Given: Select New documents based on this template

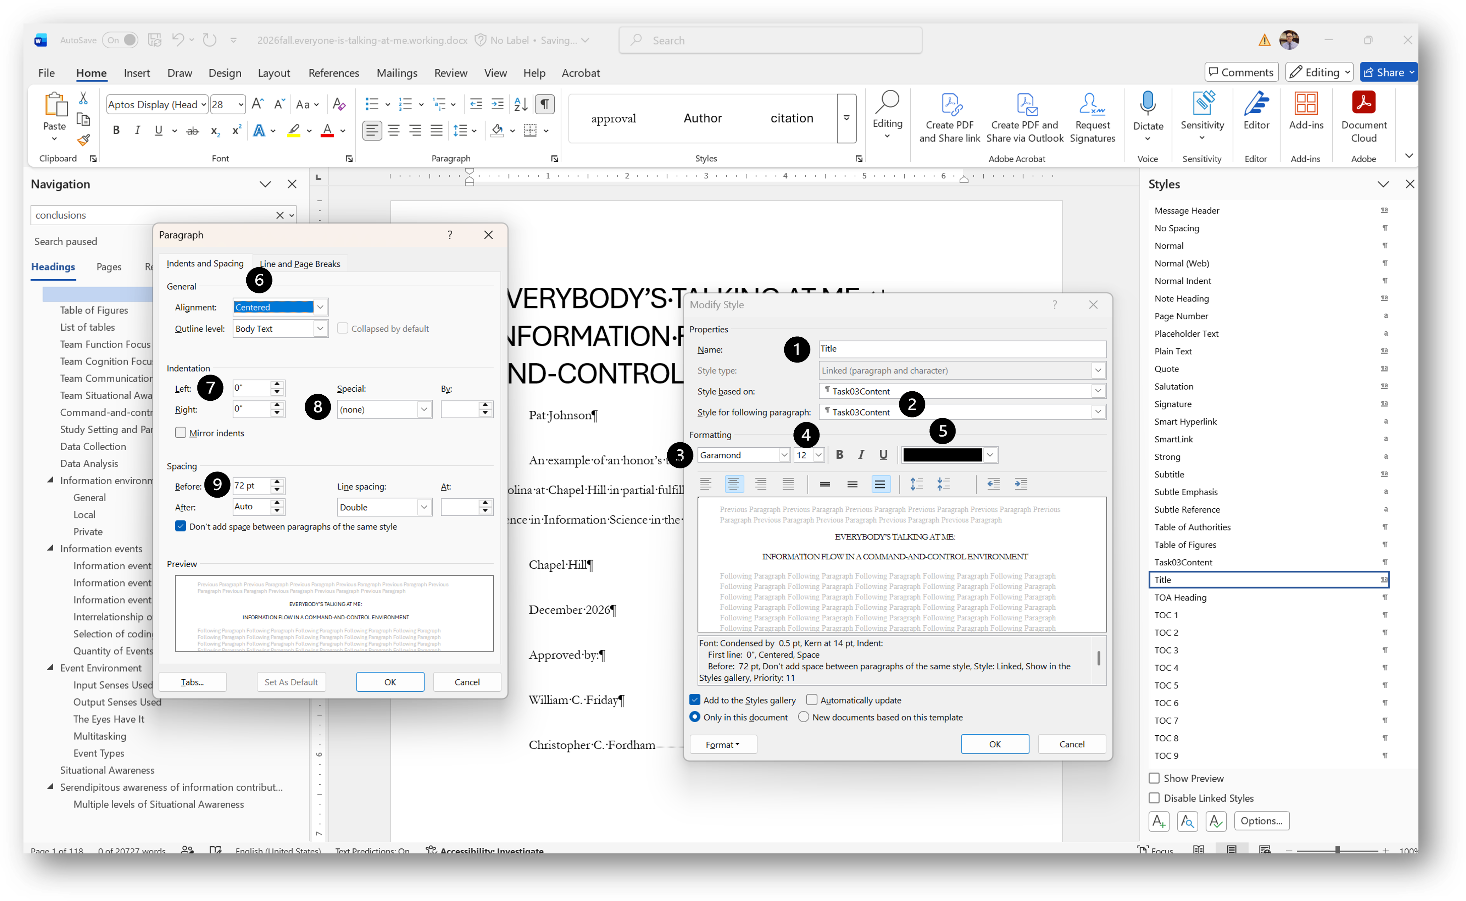Looking at the screenshot, I should tap(803, 717).
